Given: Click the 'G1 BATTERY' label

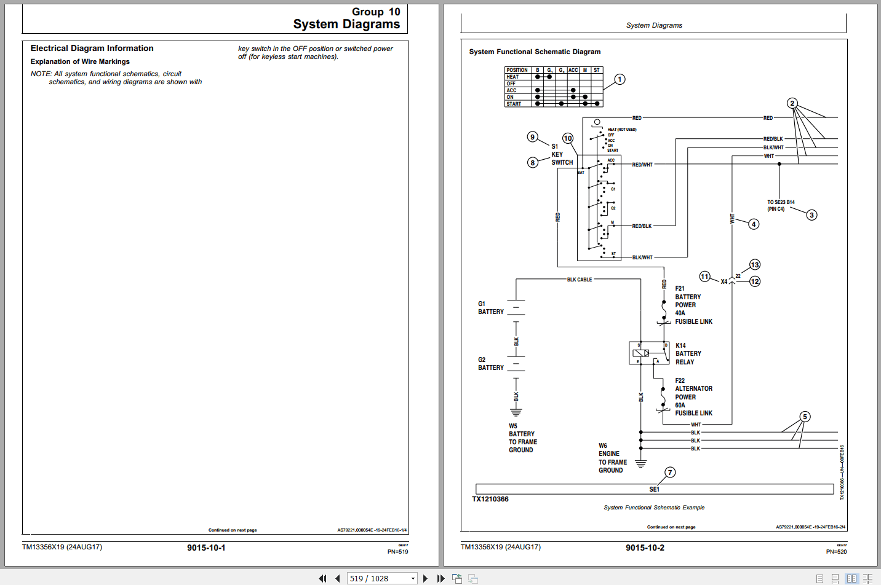Looking at the screenshot, I should (491, 308).
